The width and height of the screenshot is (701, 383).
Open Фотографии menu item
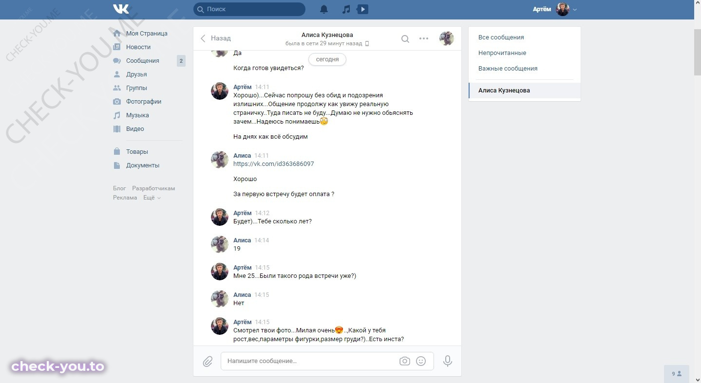(x=144, y=102)
